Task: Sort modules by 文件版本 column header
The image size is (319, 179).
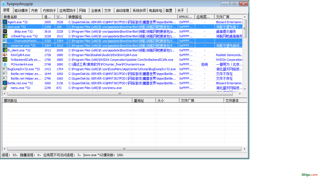Action: coord(235,101)
